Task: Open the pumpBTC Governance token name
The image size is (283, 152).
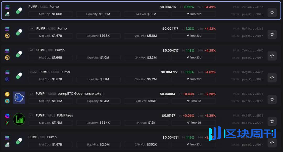Action: tap(80, 94)
